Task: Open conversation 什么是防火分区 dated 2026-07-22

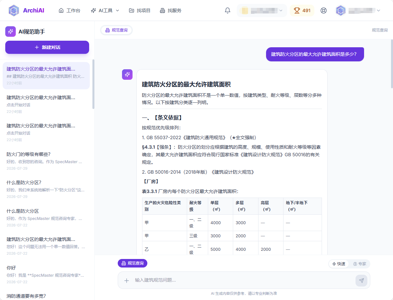Action: pyautogui.click(x=46, y=218)
